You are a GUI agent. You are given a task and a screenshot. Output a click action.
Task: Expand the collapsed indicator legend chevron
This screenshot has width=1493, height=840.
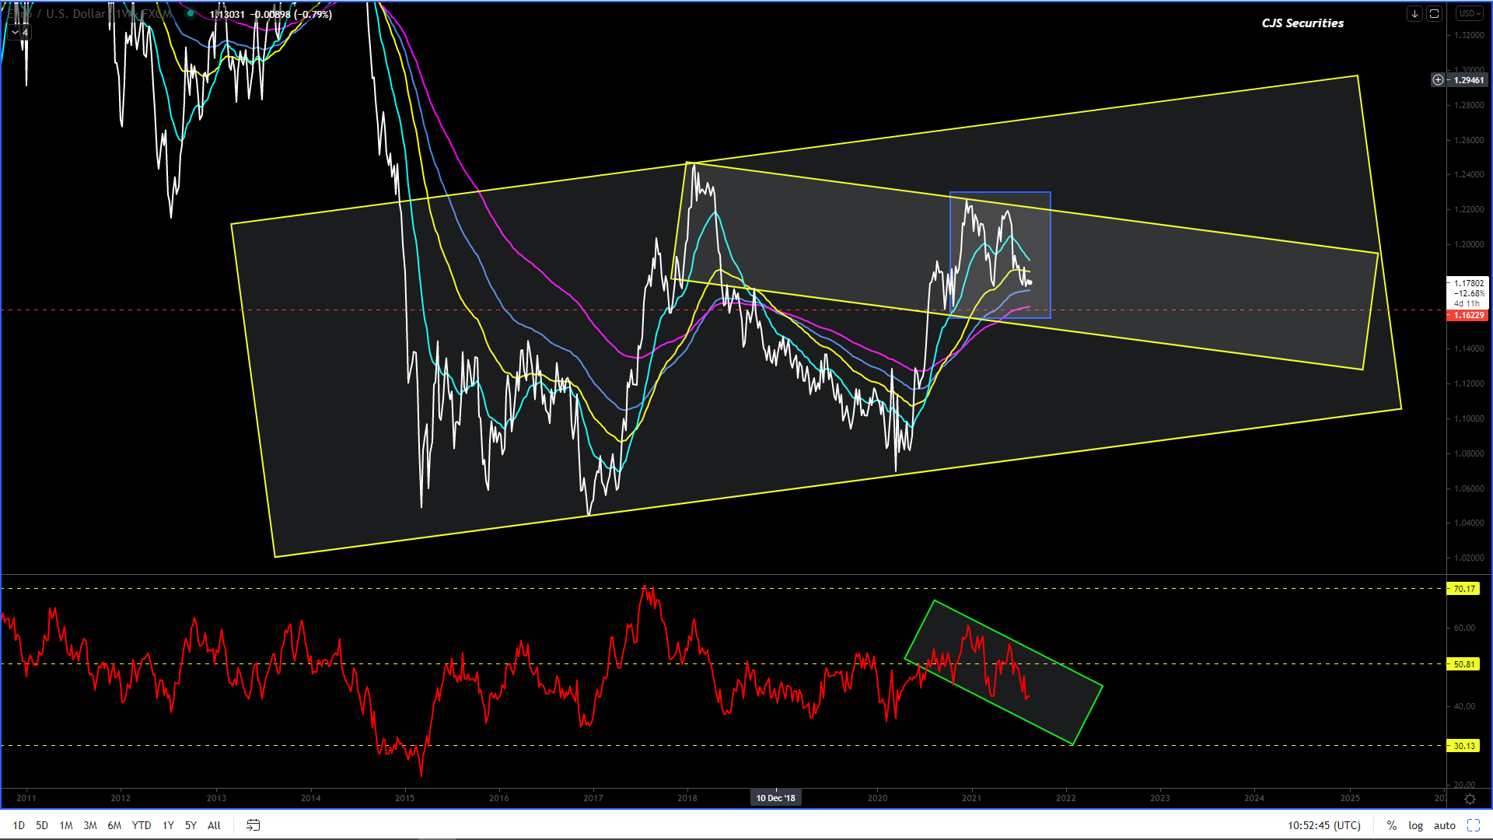15,33
